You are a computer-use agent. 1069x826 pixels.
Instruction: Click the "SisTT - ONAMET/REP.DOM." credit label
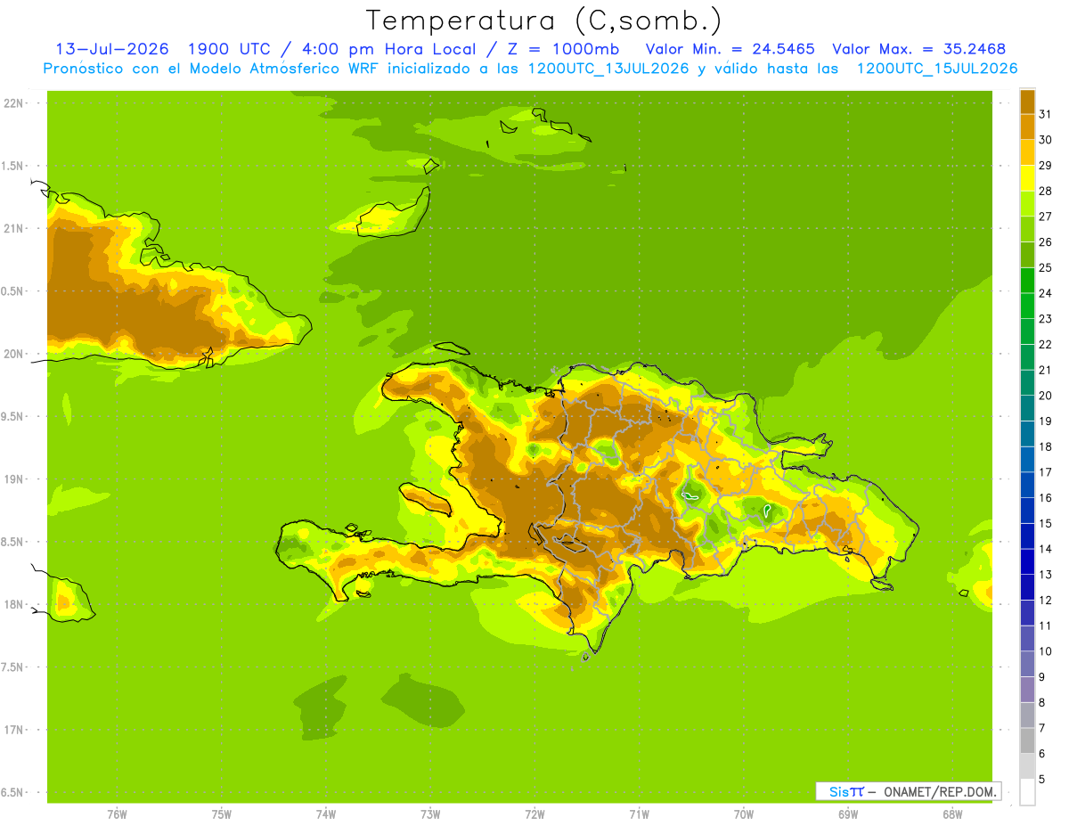click(x=908, y=791)
